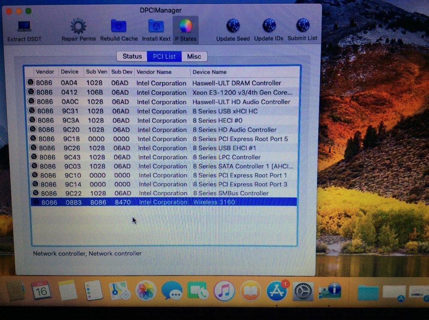
Task: Select the Wireless 3160 row
Action: [x=214, y=202]
